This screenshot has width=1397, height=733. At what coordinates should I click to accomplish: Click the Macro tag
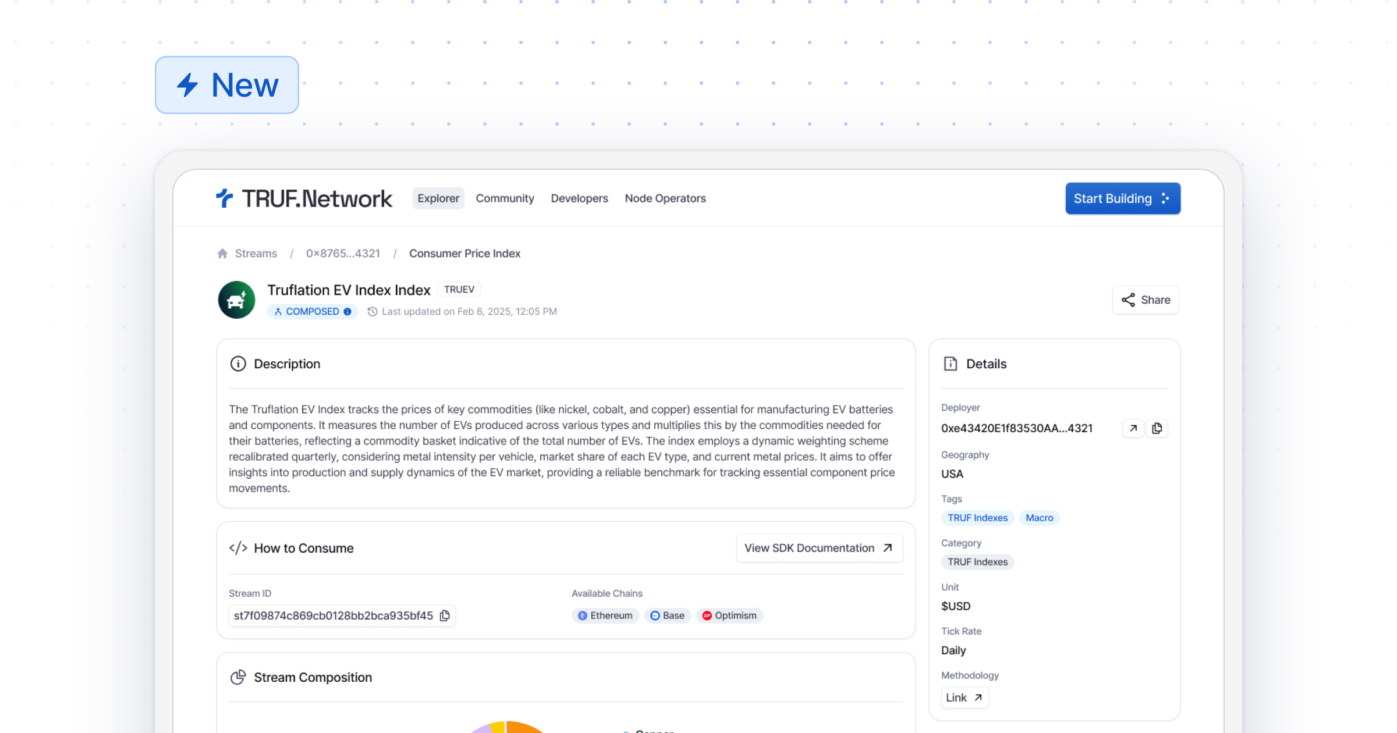point(1040,518)
